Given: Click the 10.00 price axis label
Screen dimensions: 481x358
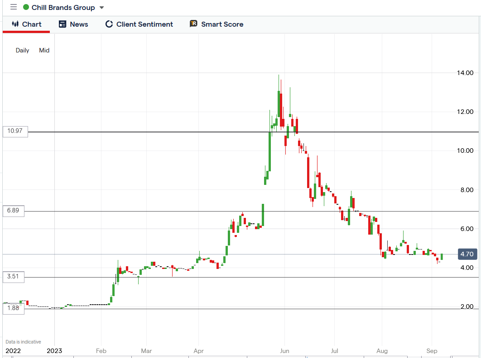Looking at the screenshot, I should 465,151.
